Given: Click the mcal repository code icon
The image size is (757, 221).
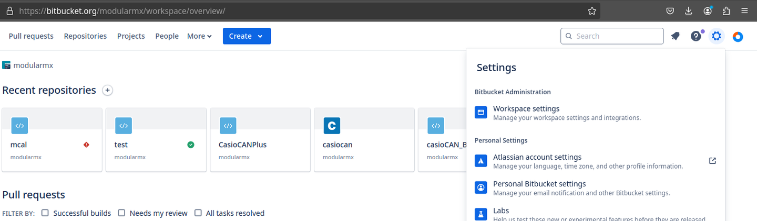Looking at the screenshot, I should coord(19,126).
